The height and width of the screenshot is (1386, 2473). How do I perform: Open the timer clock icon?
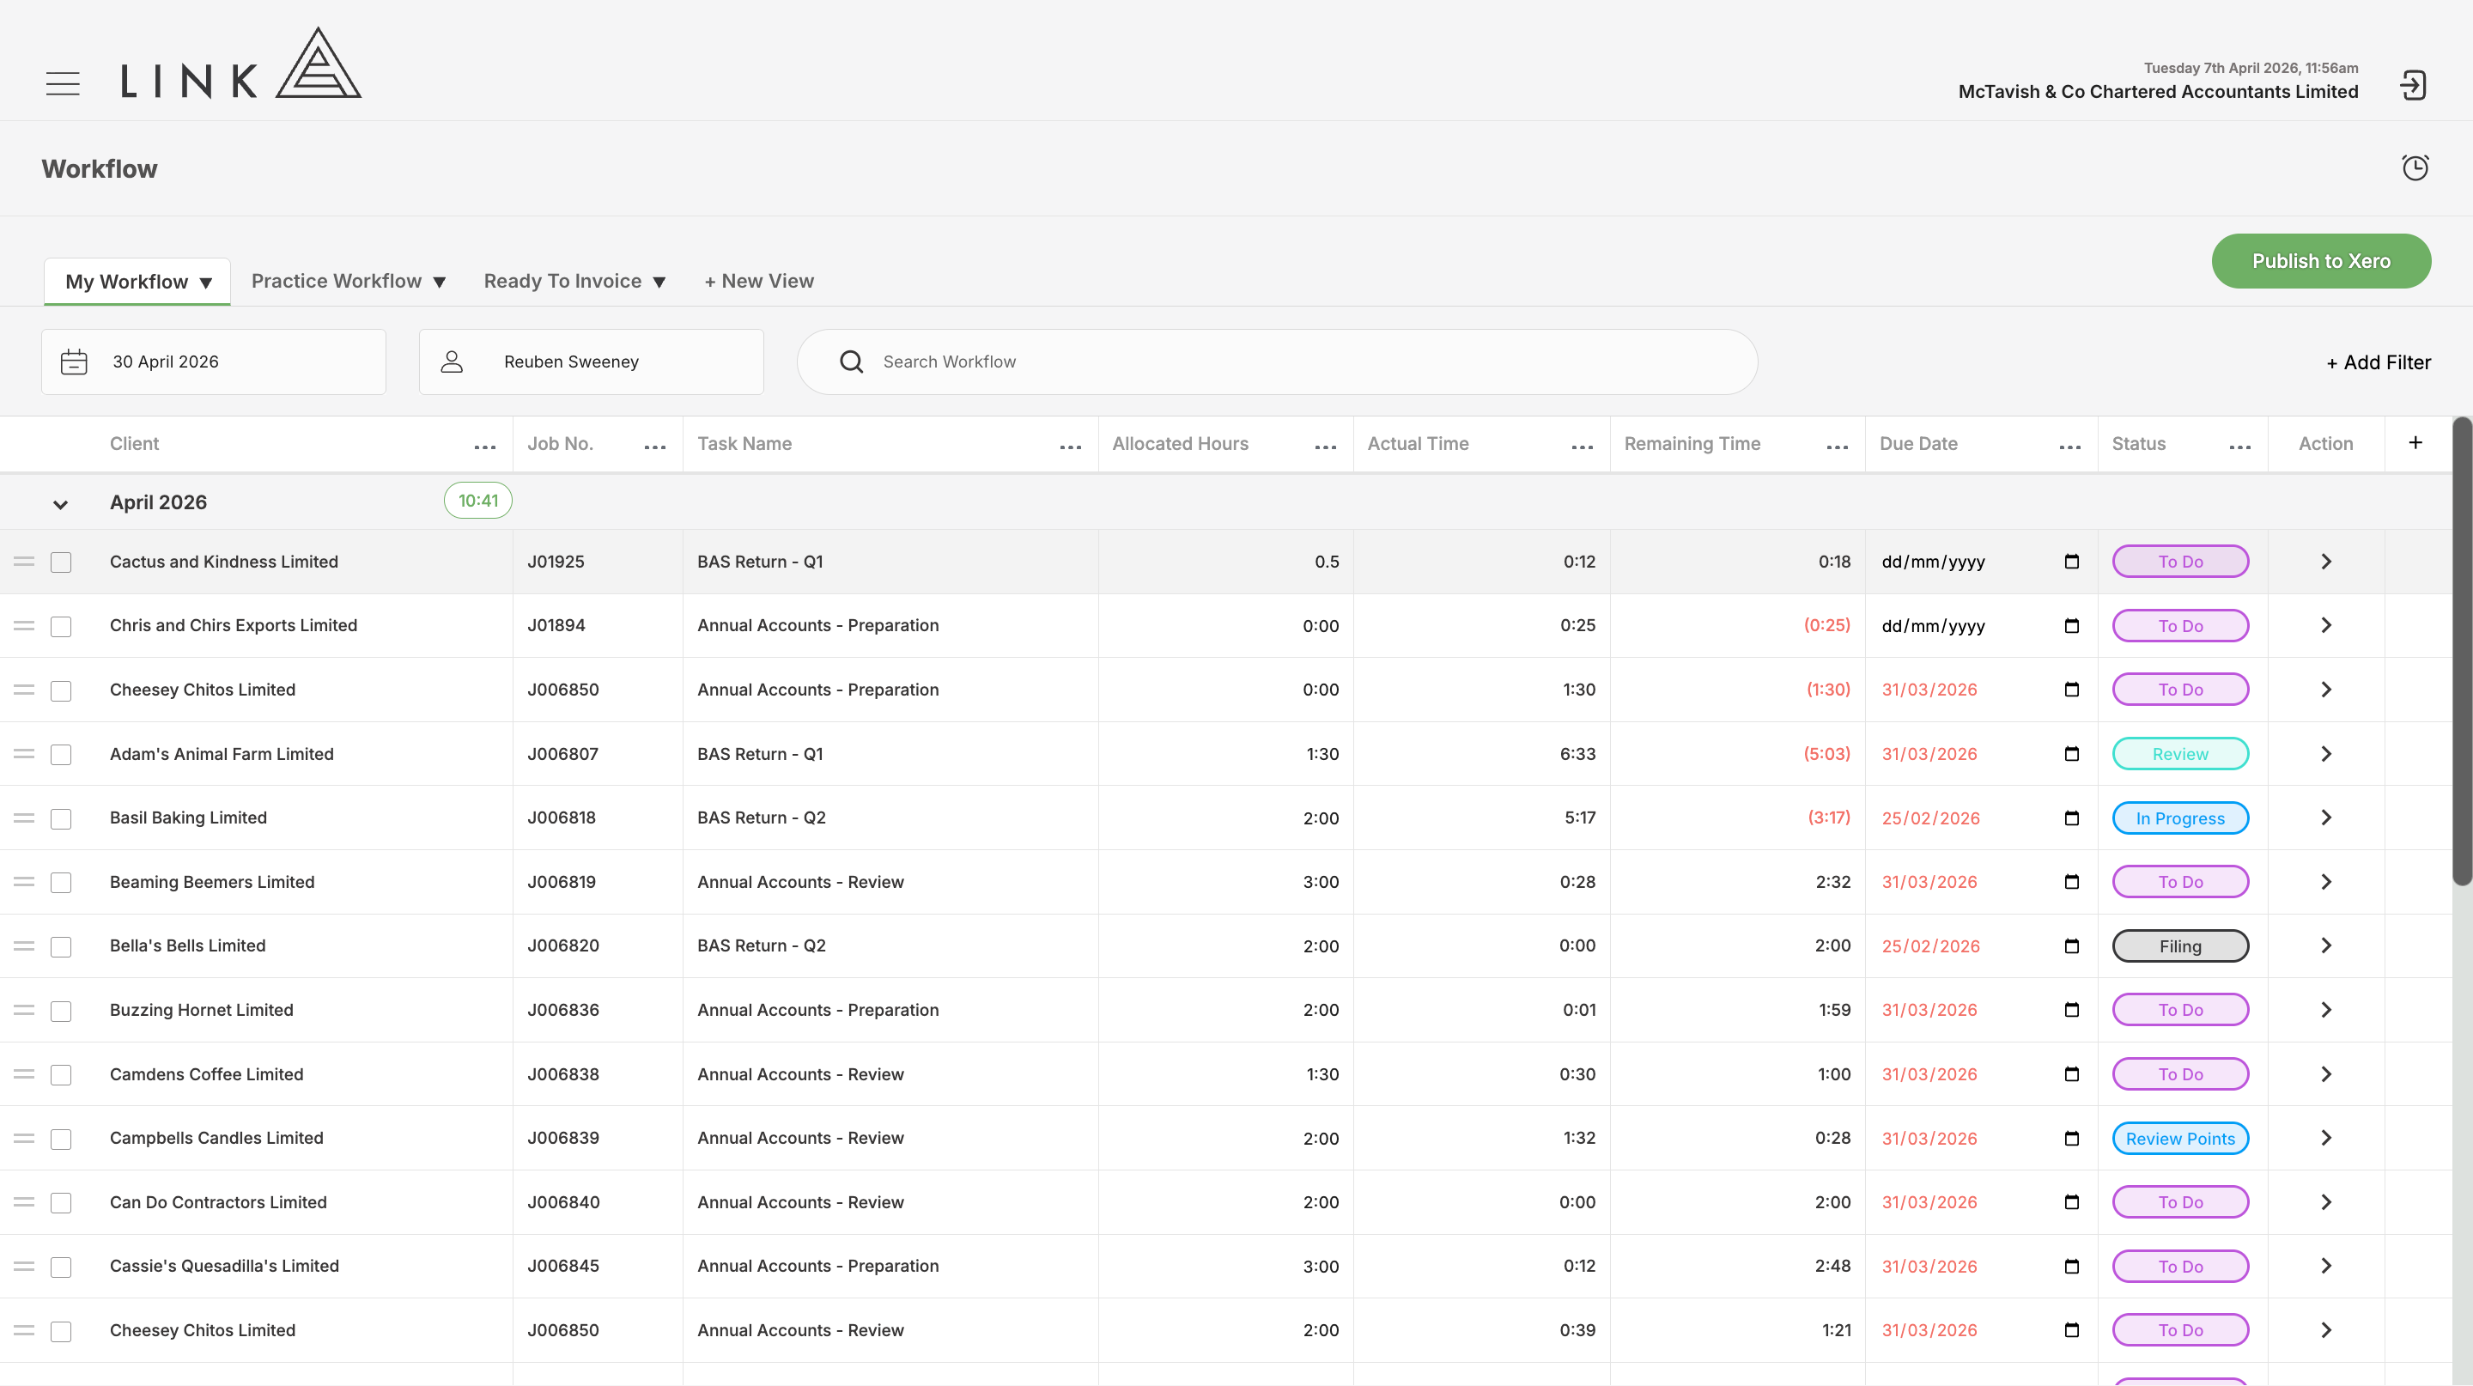(x=2415, y=168)
